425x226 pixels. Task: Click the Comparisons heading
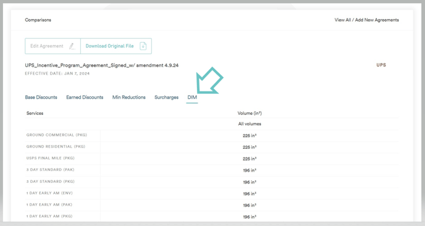[38, 20]
